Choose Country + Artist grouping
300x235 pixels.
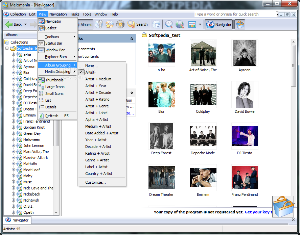101,174
